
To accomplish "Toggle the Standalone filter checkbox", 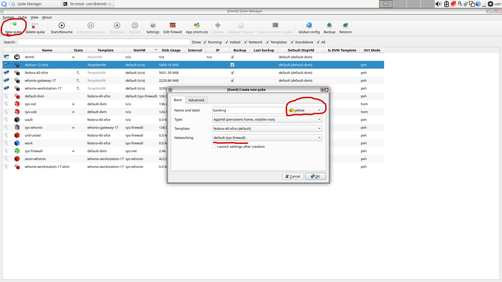I will [292, 42].
